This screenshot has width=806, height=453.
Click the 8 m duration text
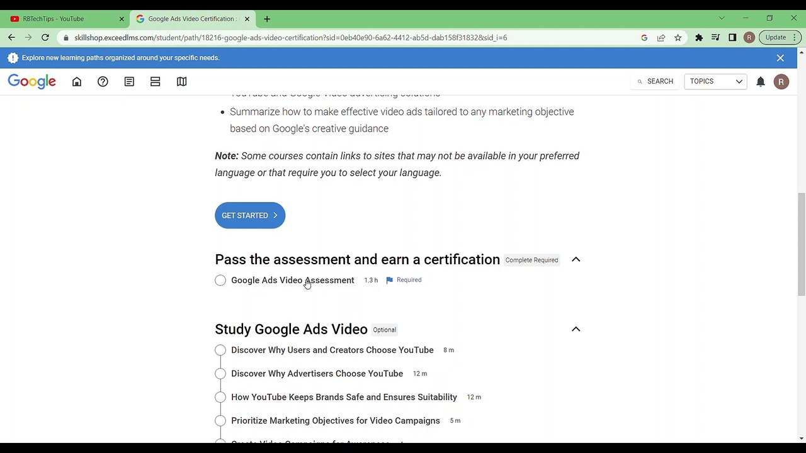(448, 350)
